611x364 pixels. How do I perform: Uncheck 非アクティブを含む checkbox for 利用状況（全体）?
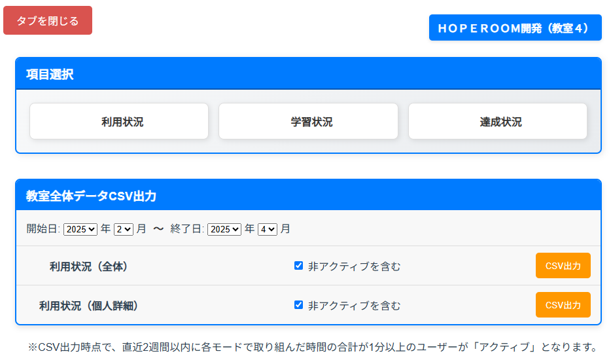pyautogui.click(x=299, y=266)
